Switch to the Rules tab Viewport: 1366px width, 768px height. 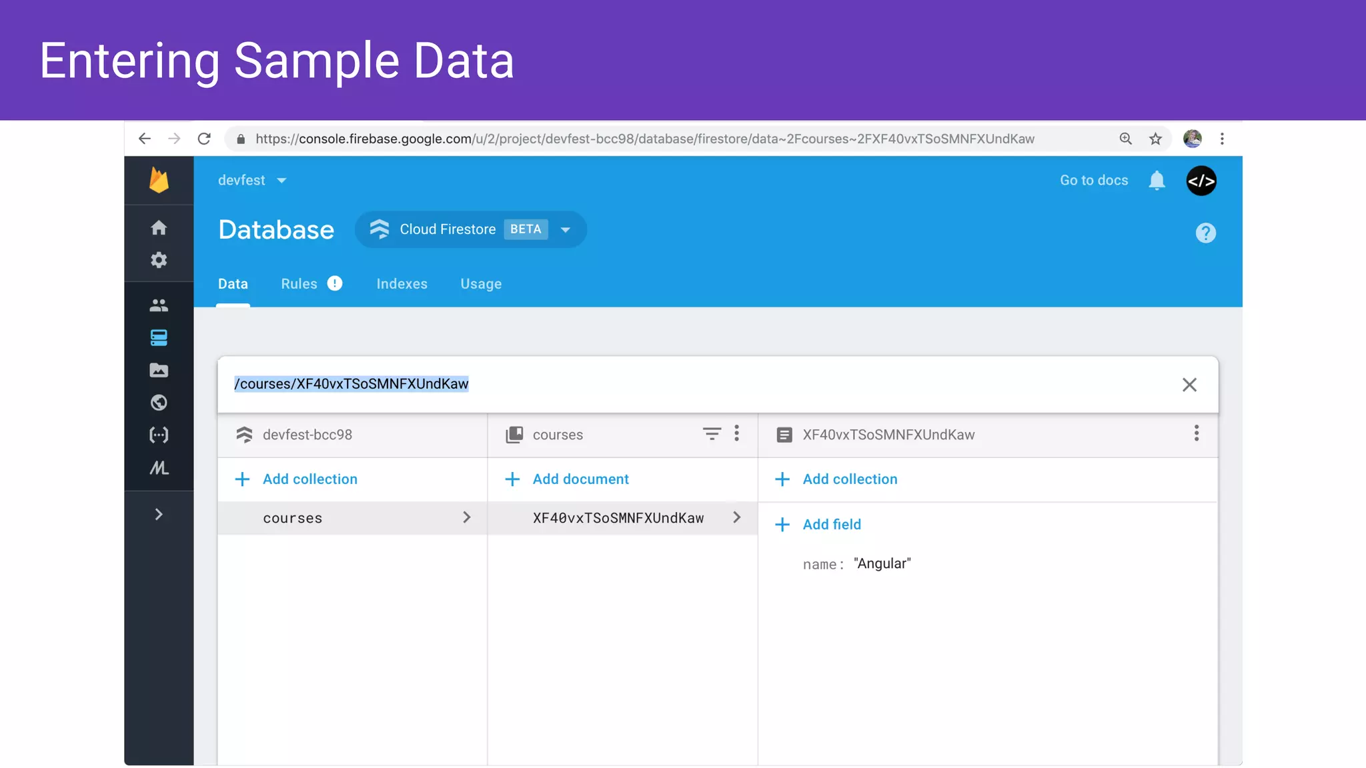click(299, 283)
